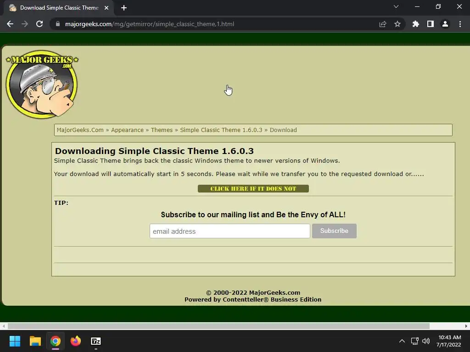The width and height of the screenshot is (470, 352).
Task: Open the Extensions puzzle icon
Action: coord(416,24)
